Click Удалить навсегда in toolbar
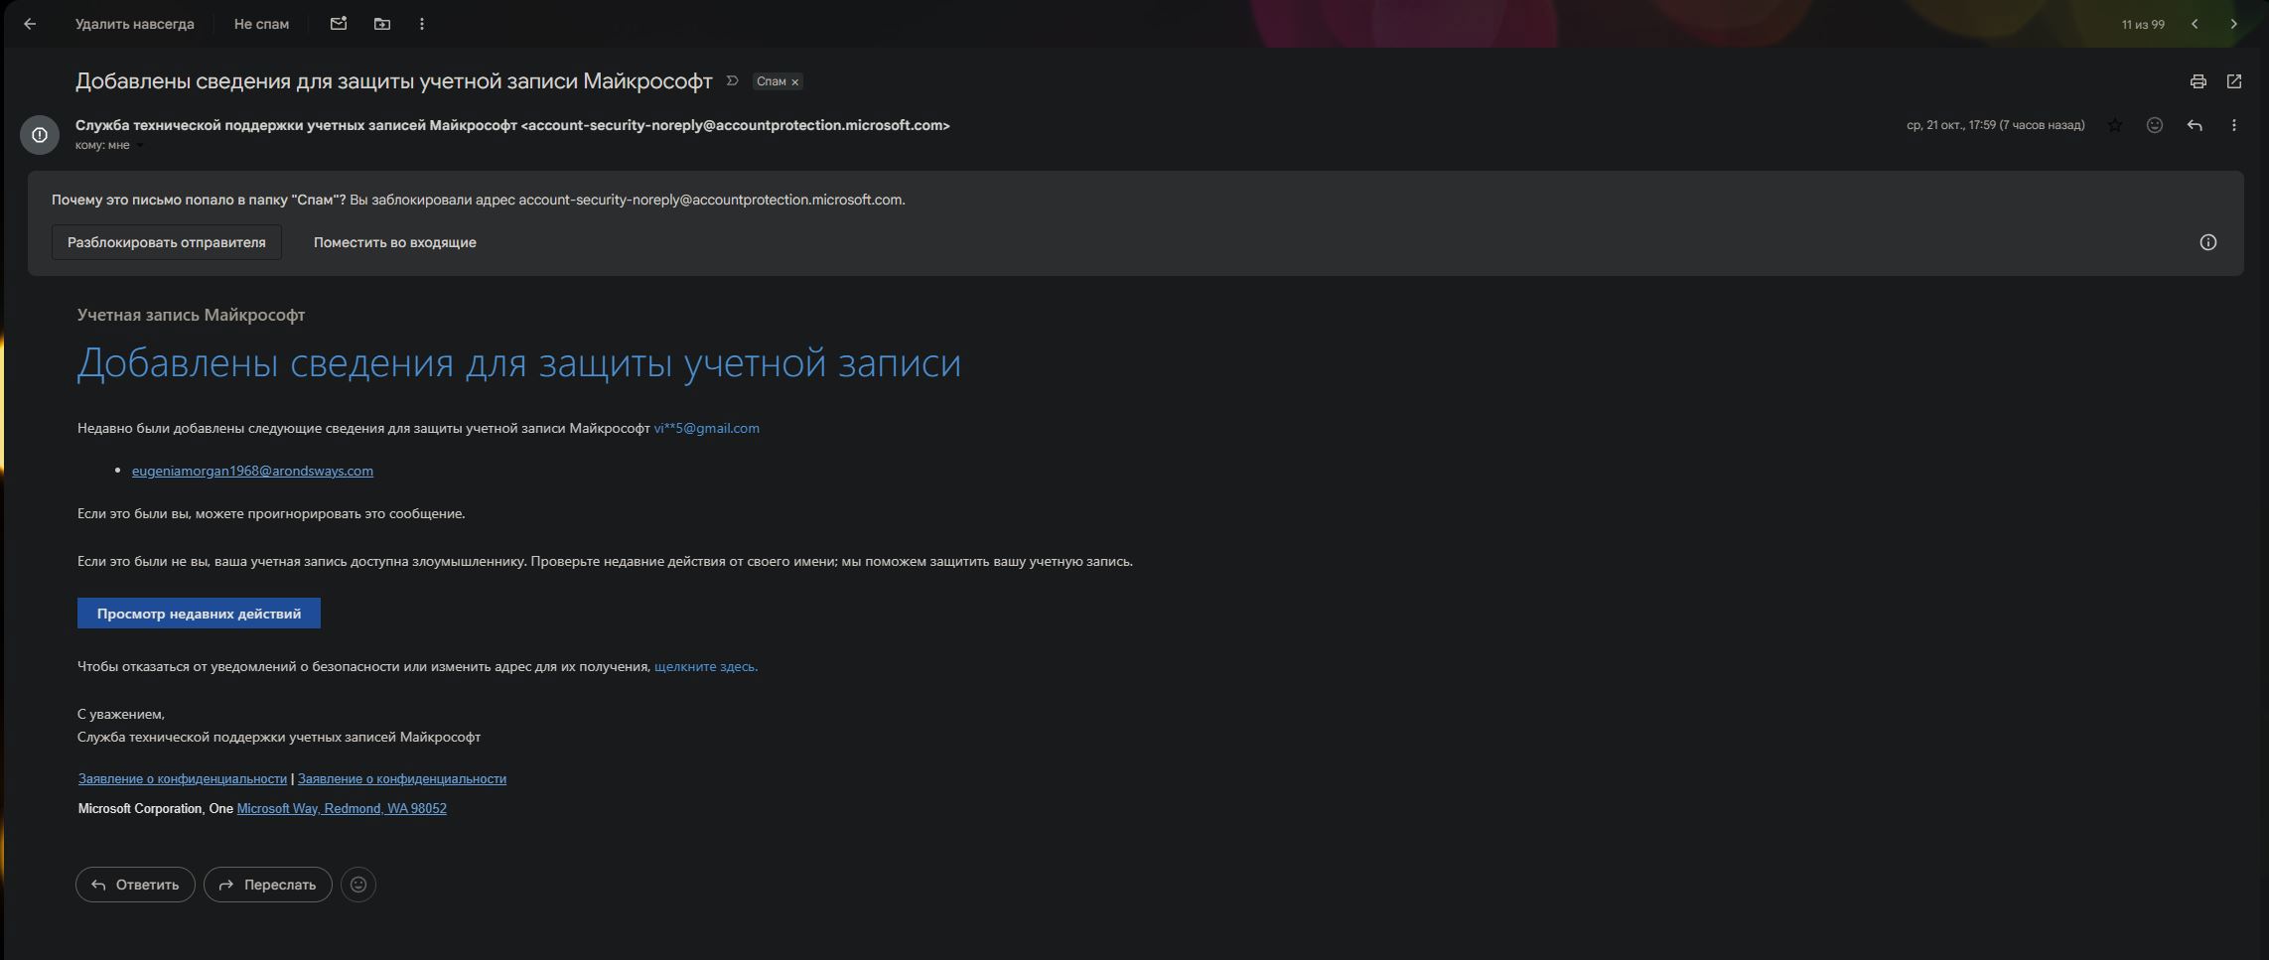 135,24
